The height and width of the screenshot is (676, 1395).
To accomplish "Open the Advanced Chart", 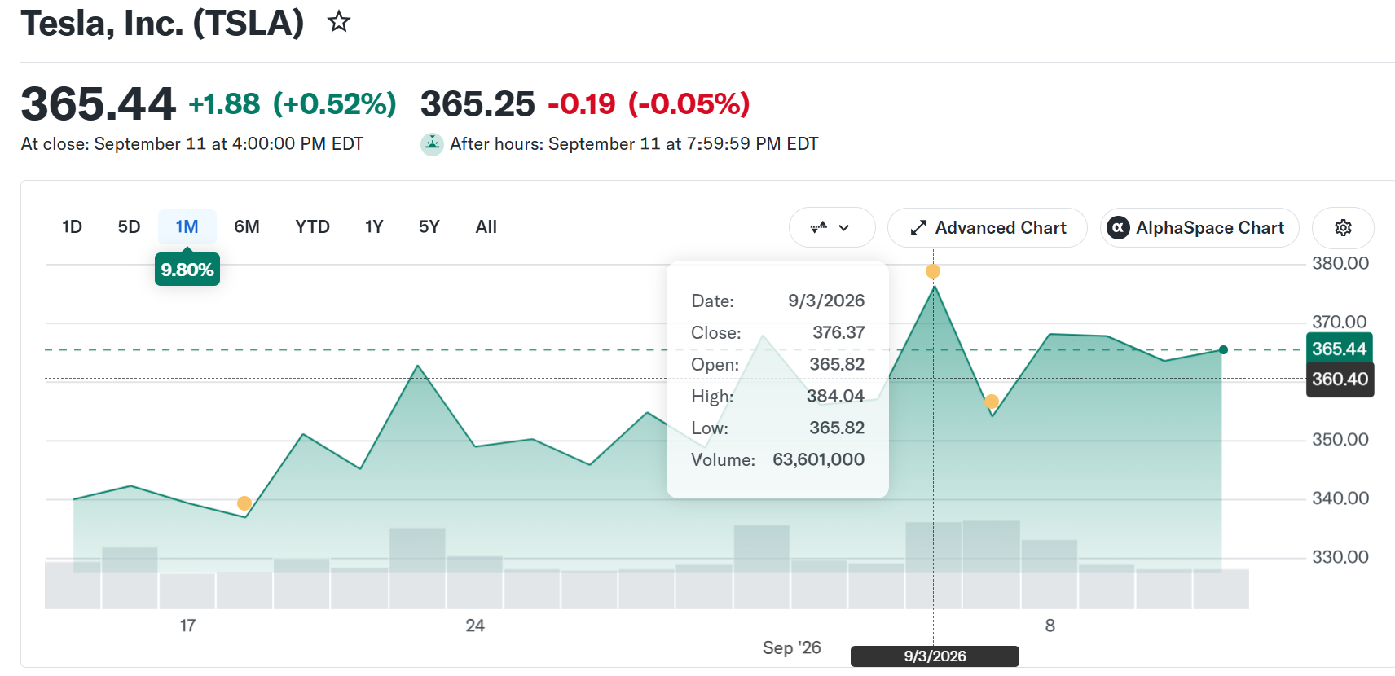I will click(988, 228).
